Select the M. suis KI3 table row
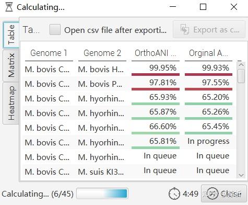Screen dimensions: 248x205 point(128,172)
